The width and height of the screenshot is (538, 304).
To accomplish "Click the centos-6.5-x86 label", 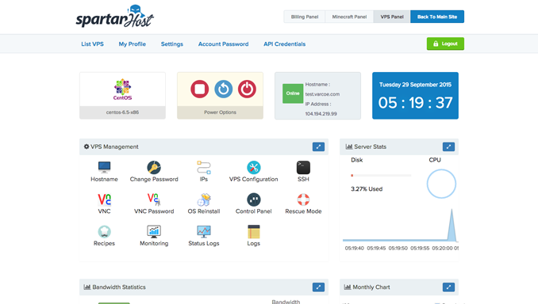I will 122,112.
